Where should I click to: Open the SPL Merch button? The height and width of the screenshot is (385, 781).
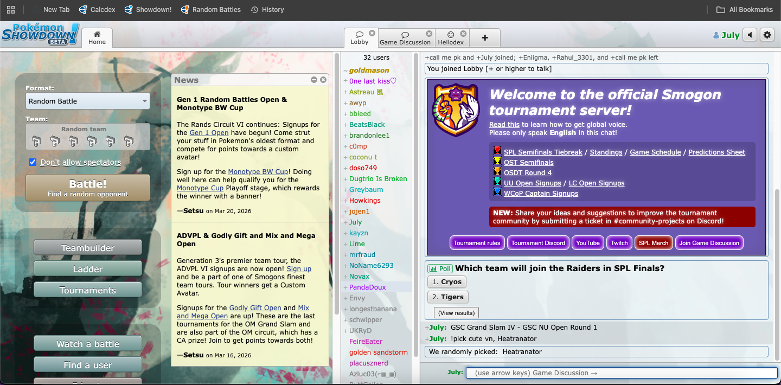[x=654, y=243]
